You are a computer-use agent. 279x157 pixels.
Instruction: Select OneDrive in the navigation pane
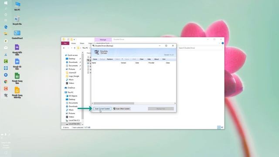tap(70, 88)
